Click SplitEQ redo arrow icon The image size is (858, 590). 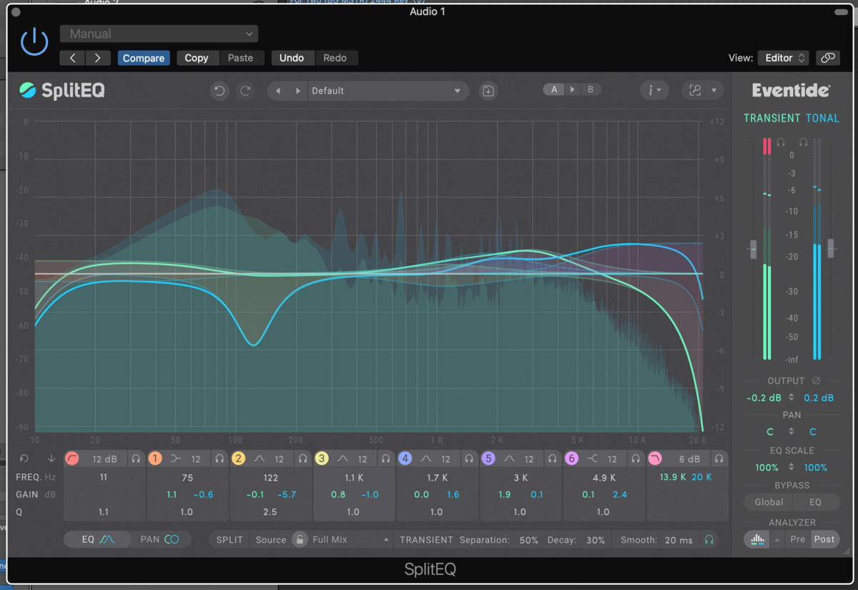pos(245,91)
